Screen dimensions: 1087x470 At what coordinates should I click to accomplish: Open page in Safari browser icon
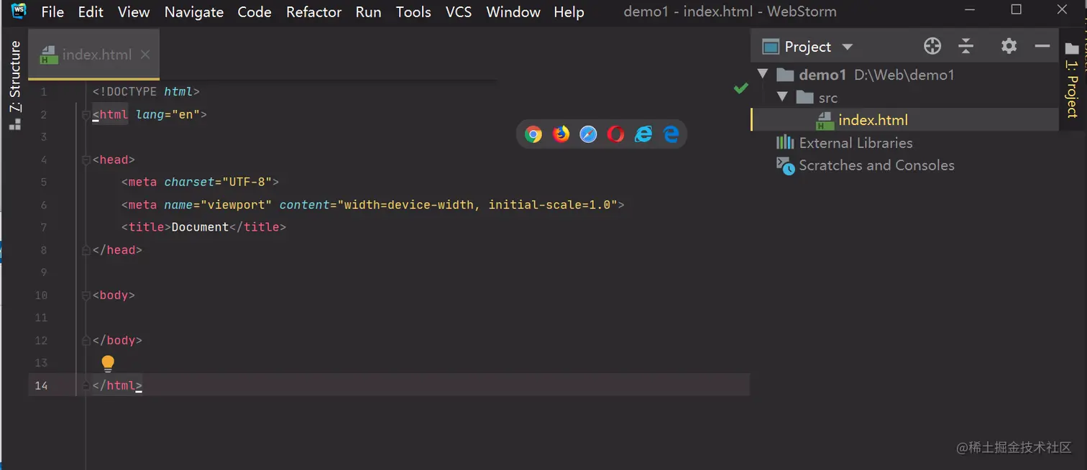coord(588,134)
